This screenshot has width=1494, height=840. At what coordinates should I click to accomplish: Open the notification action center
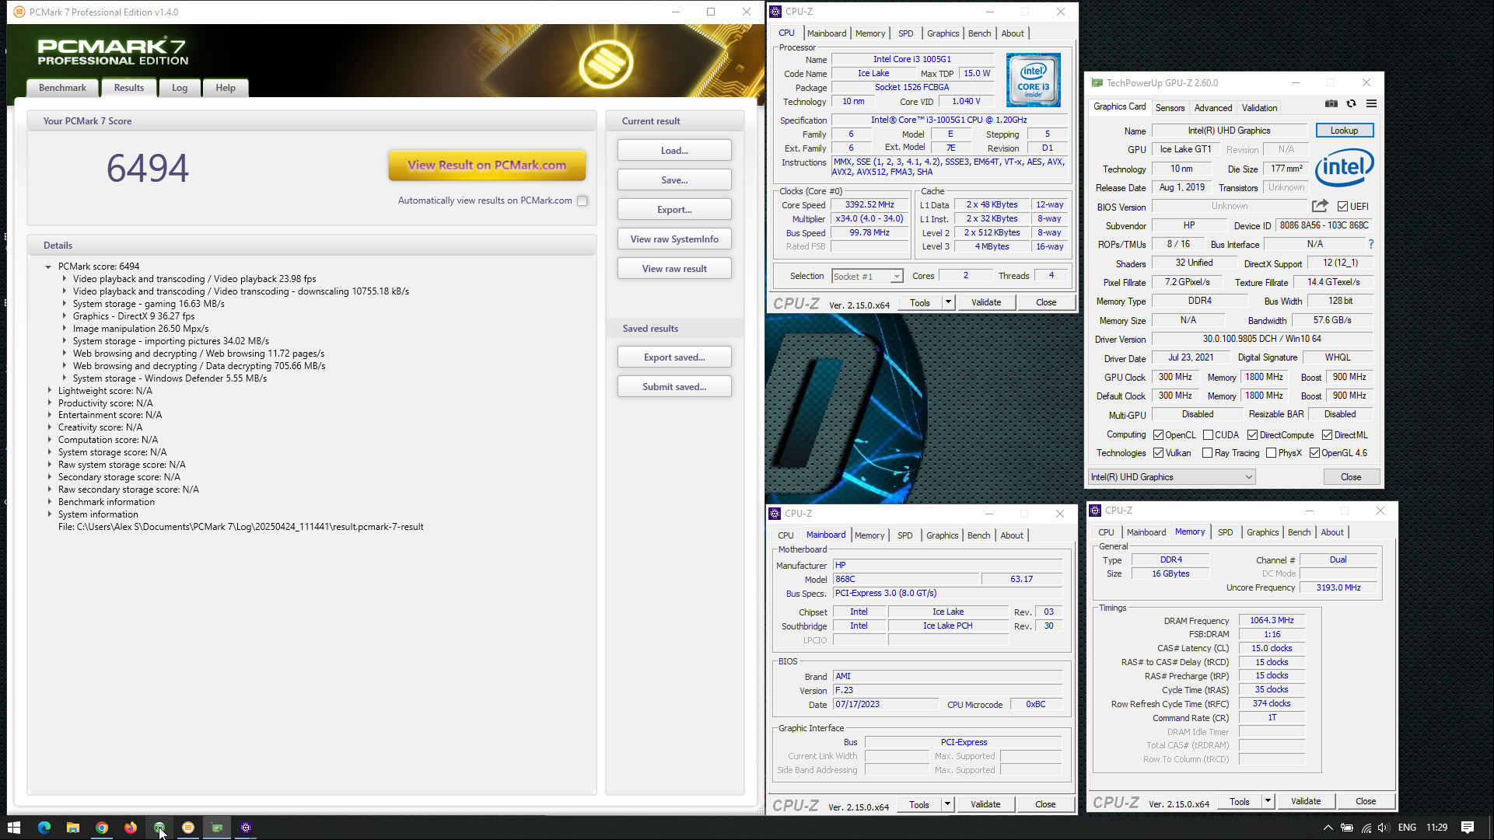(x=1468, y=828)
